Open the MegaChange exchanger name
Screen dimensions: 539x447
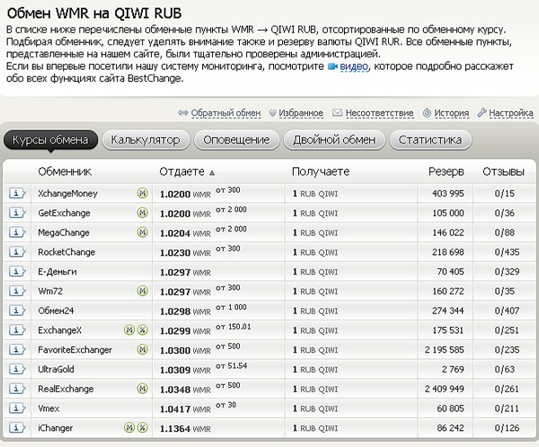[64, 232]
